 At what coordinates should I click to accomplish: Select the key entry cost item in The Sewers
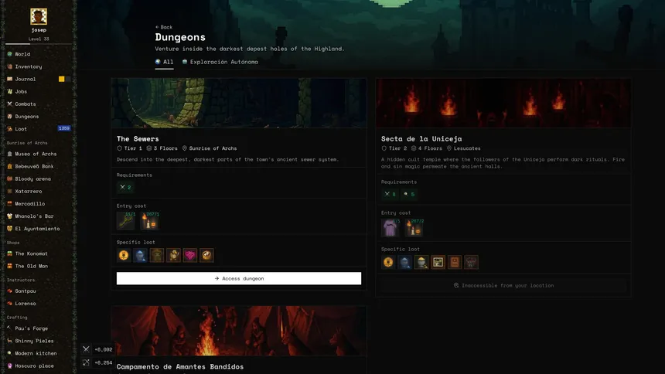pyautogui.click(x=125, y=221)
